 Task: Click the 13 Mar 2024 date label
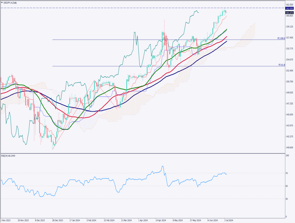tap(126, 220)
